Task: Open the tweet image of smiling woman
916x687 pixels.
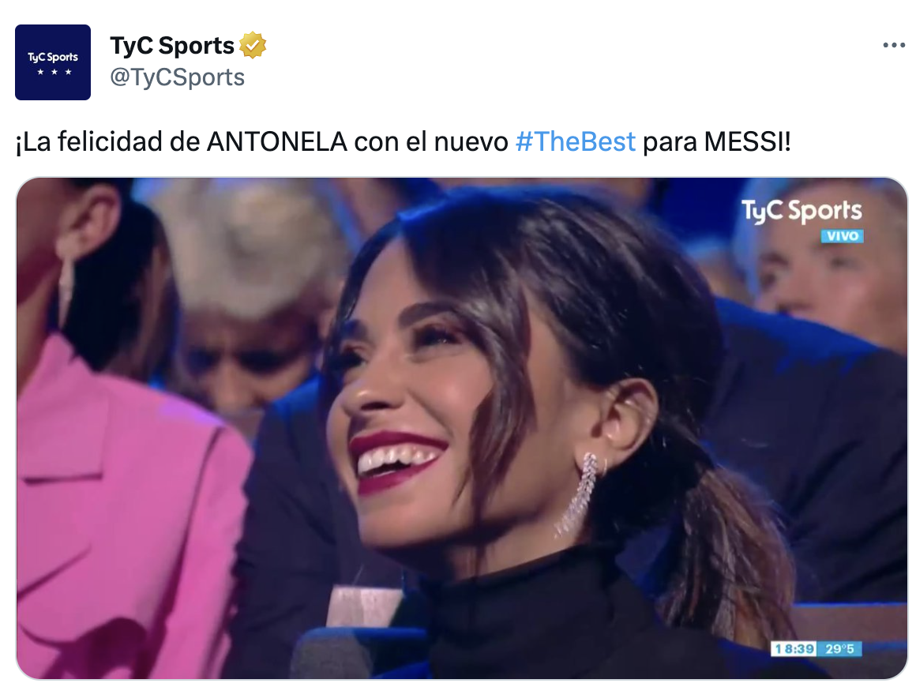Action: coord(461,428)
